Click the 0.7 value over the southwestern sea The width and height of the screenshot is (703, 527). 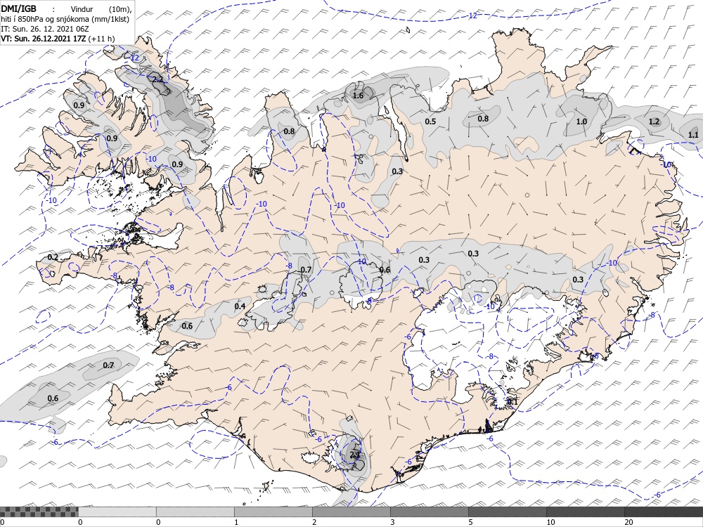[x=108, y=365]
